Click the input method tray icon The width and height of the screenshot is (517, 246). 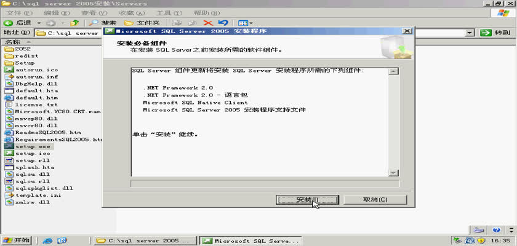click(x=470, y=240)
